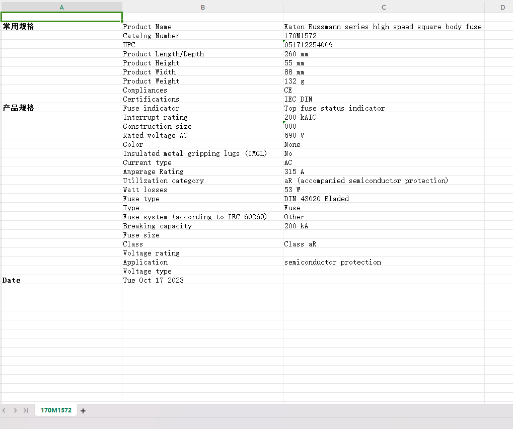Image resolution: width=513 pixels, height=429 pixels.
Task: Select the Product Height label cell
Action: pos(202,63)
